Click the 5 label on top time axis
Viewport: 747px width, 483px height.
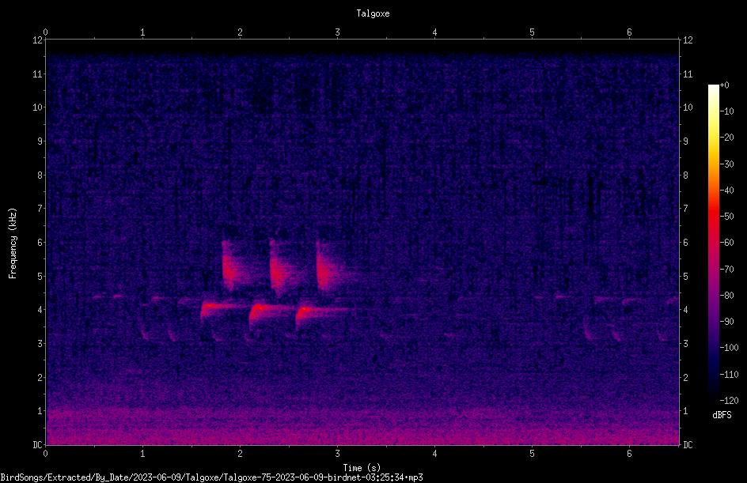[532, 32]
